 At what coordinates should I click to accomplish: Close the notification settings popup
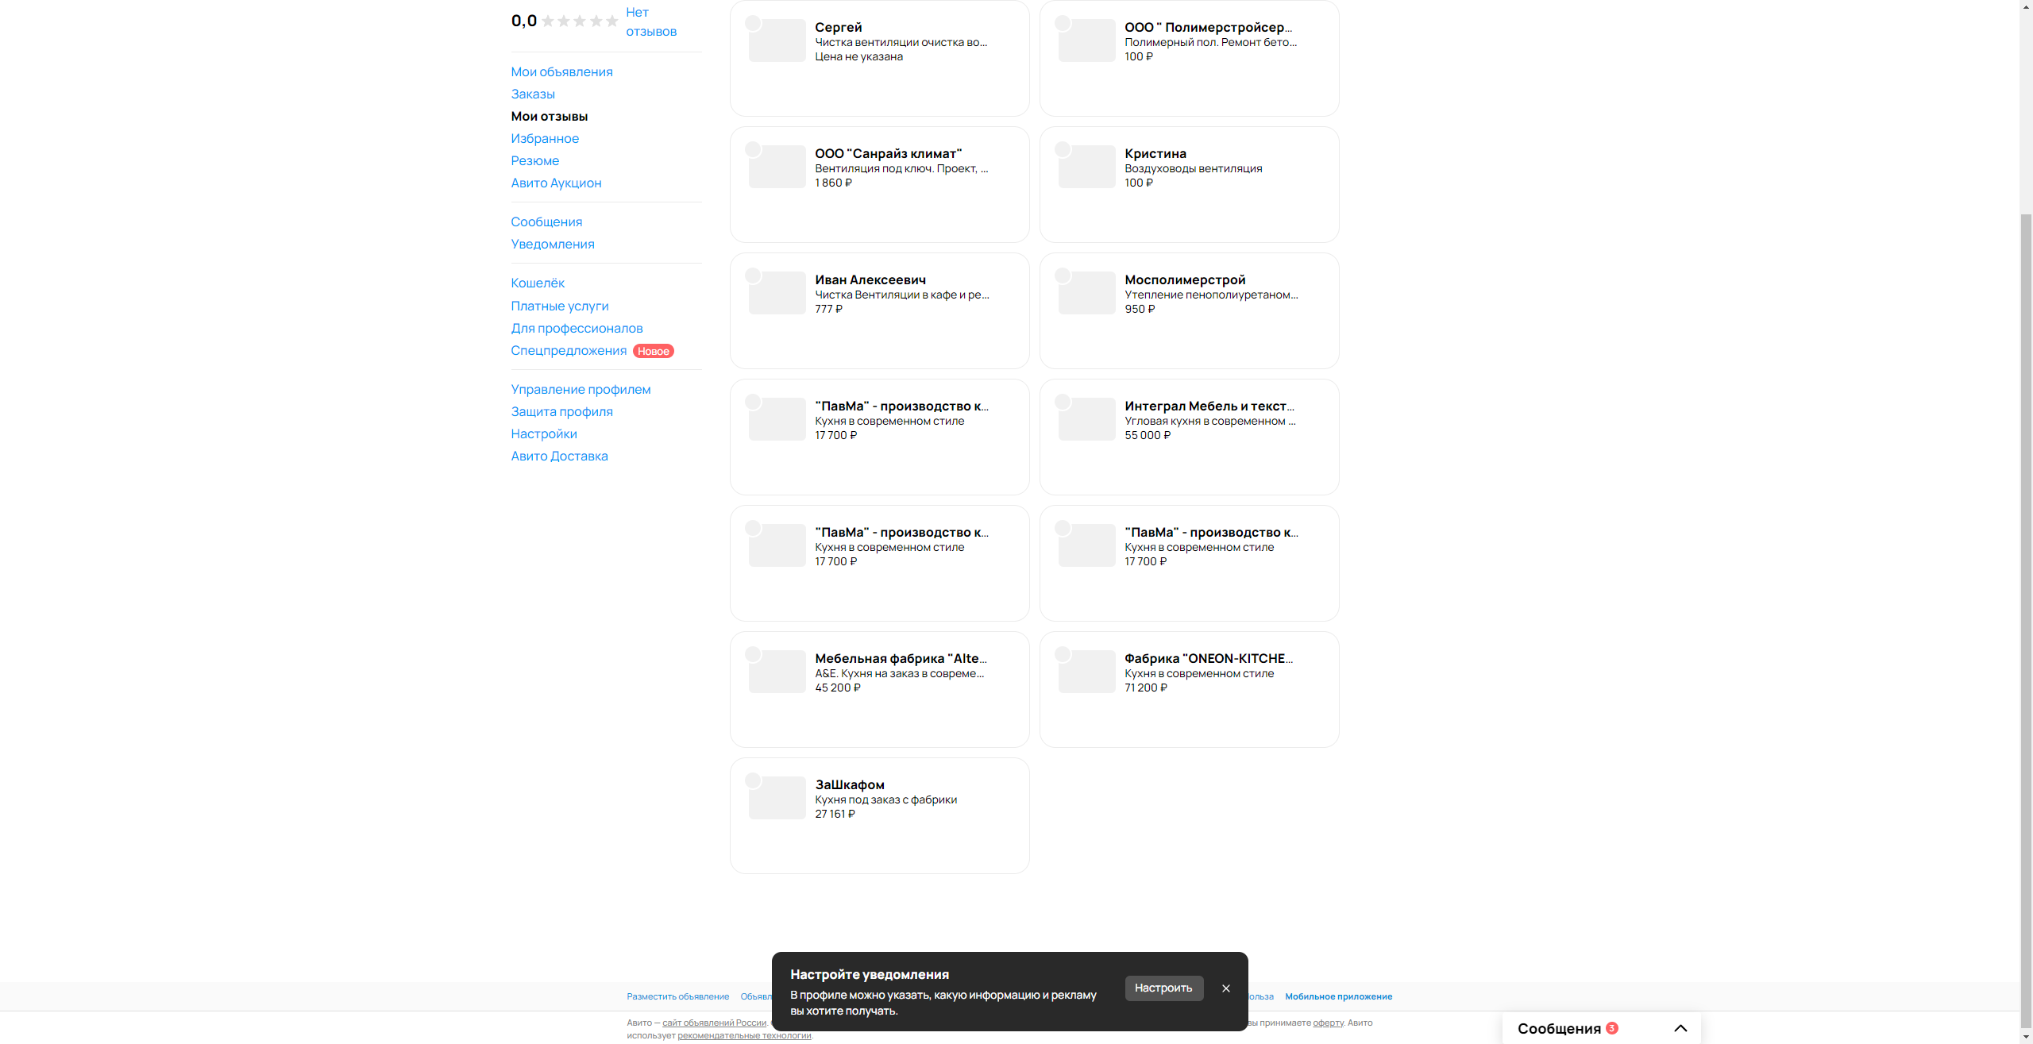(1225, 988)
